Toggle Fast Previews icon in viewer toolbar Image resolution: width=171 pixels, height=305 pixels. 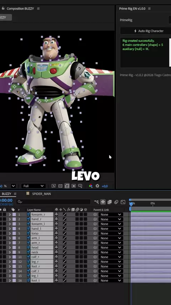tap(53, 186)
